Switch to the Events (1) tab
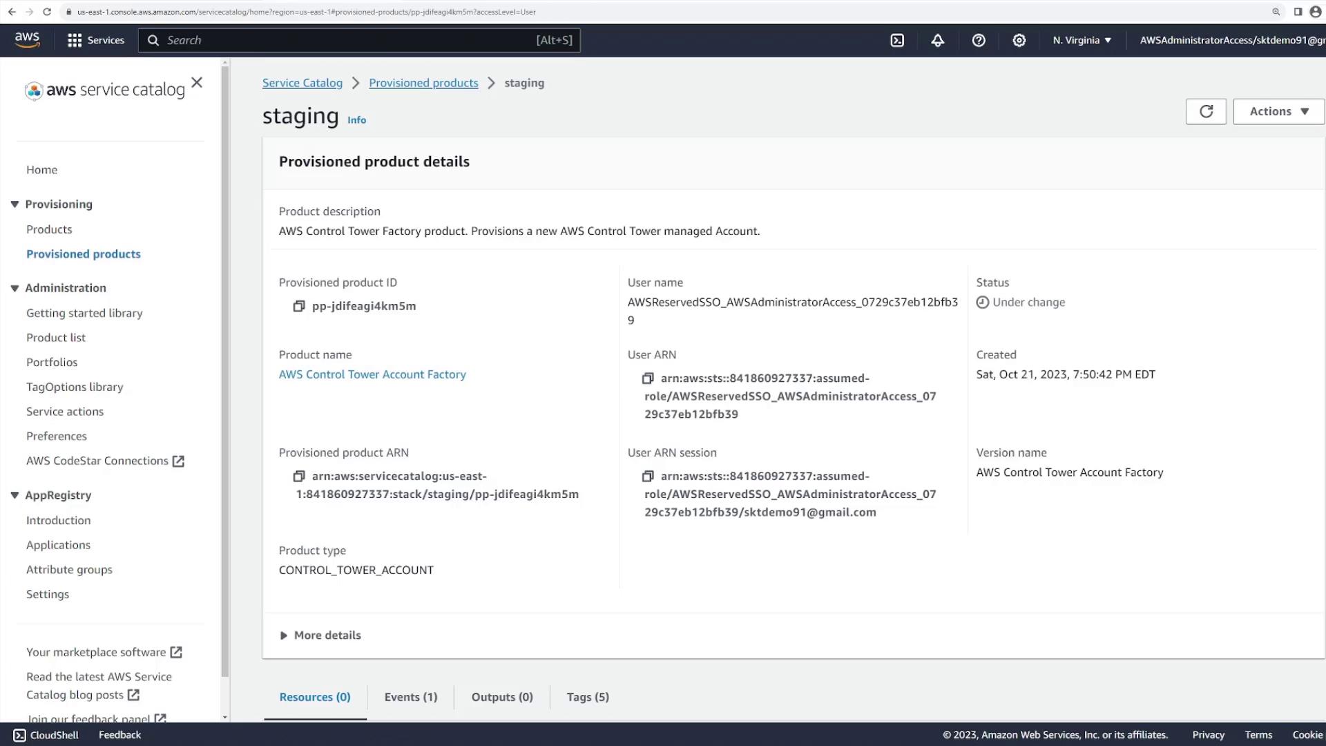The width and height of the screenshot is (1326, 746). (410, 697)
